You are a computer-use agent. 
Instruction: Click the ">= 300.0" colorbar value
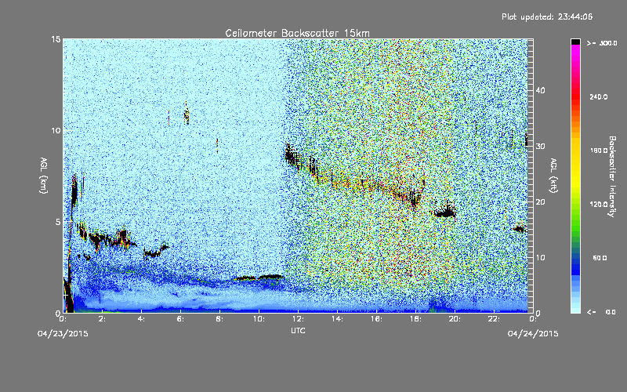tap(602, 43)
